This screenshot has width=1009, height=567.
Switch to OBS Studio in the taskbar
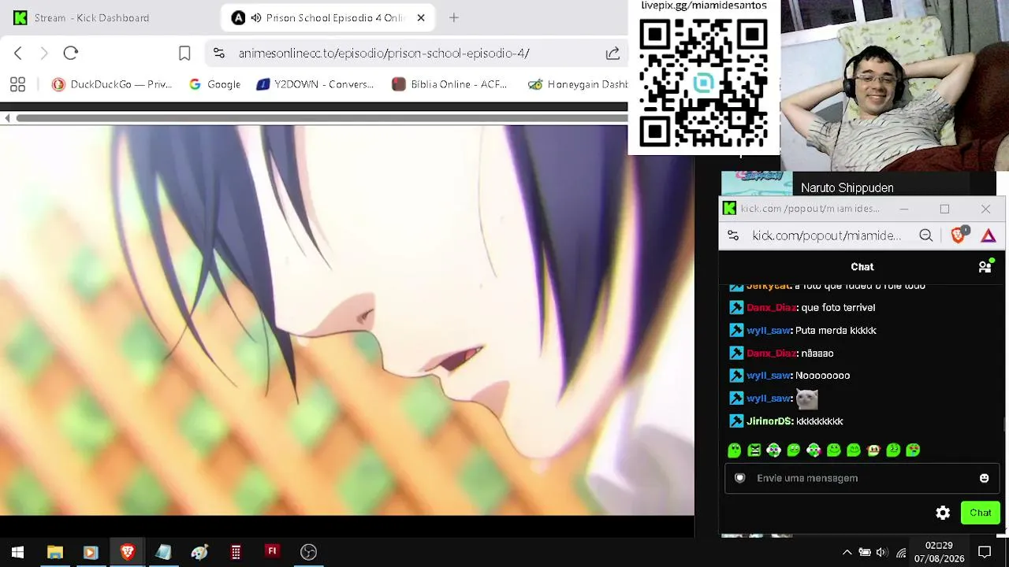click(x=308, y=552)
